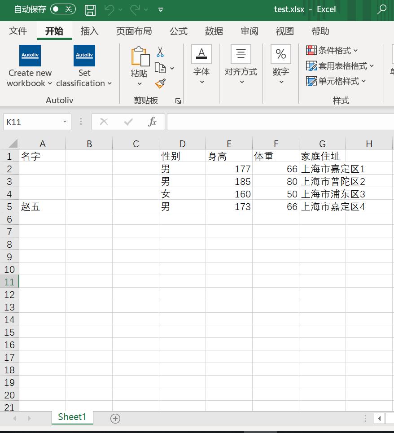Open the 数据 ribbon tab

tap(213, 31)
